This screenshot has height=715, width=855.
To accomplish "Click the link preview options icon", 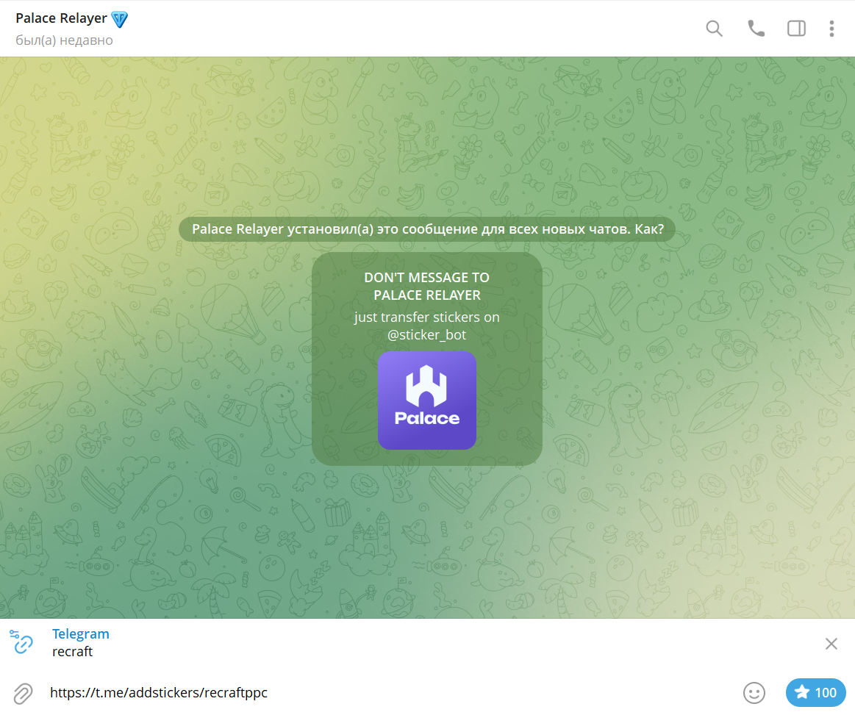I will (22, 642).
